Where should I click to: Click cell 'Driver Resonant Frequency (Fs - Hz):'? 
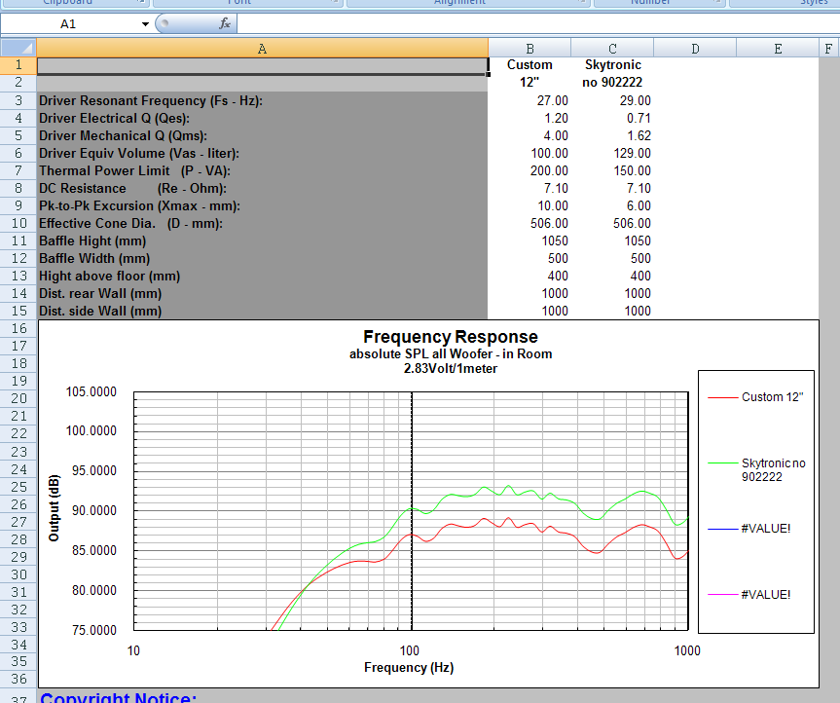pyautogui.click(x=262, y=100)
